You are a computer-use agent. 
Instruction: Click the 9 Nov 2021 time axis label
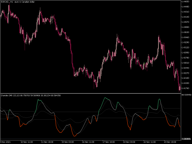[x=5, y=142]
